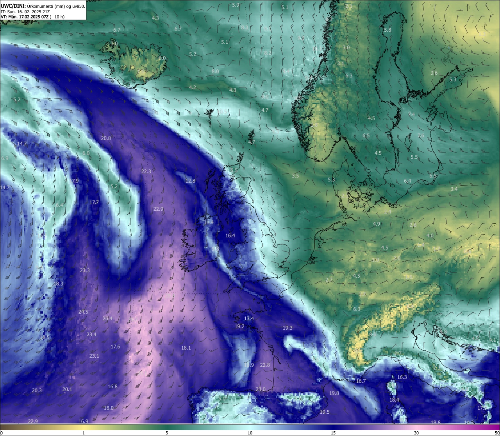Viewport: 500px width, 436px height.
Task: Click the 19.2 value label
Action: [239, 327]
